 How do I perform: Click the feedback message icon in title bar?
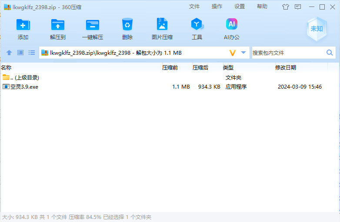click(298, 7)
